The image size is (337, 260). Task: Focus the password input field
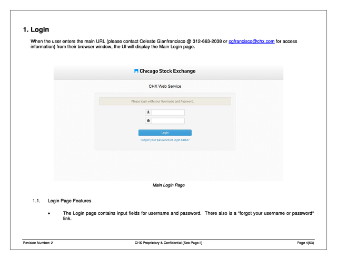pyautogui.click(x=168, y=121)
